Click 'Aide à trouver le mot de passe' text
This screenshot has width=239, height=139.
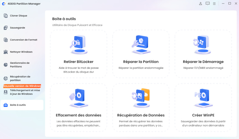79,68
